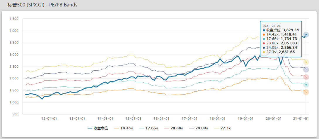
Task: Select the purple 24.09x highlighted point marker
Action: 306,69
